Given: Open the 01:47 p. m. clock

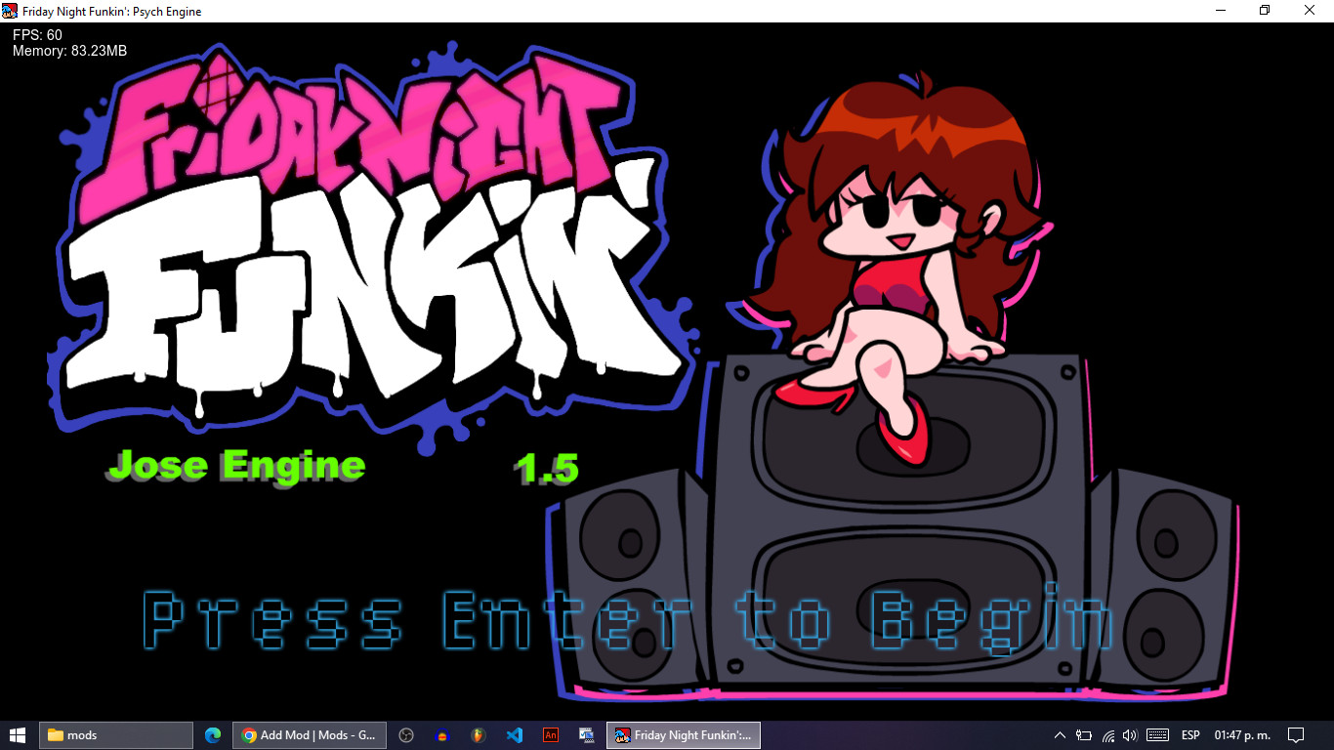Looking at the screenshot, I should point(1242,735).
